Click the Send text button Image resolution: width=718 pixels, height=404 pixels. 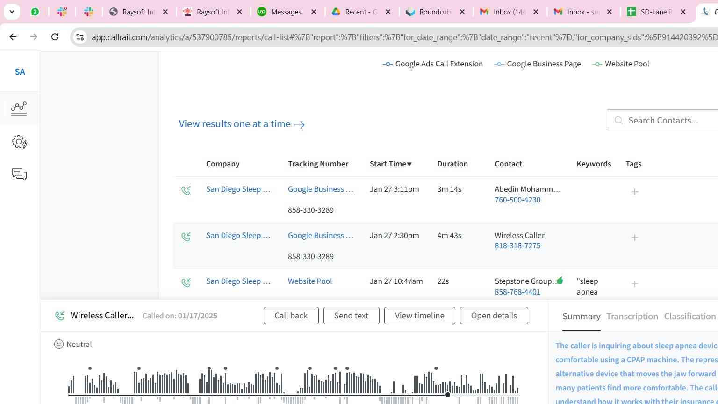click(x=351, y=316)
